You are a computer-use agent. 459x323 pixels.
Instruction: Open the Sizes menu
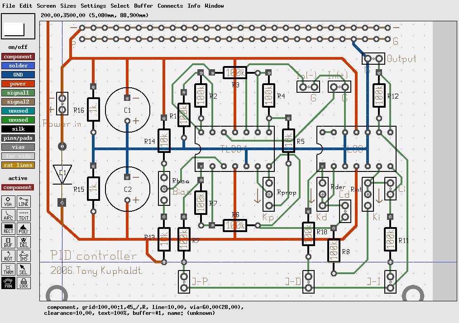68,5
